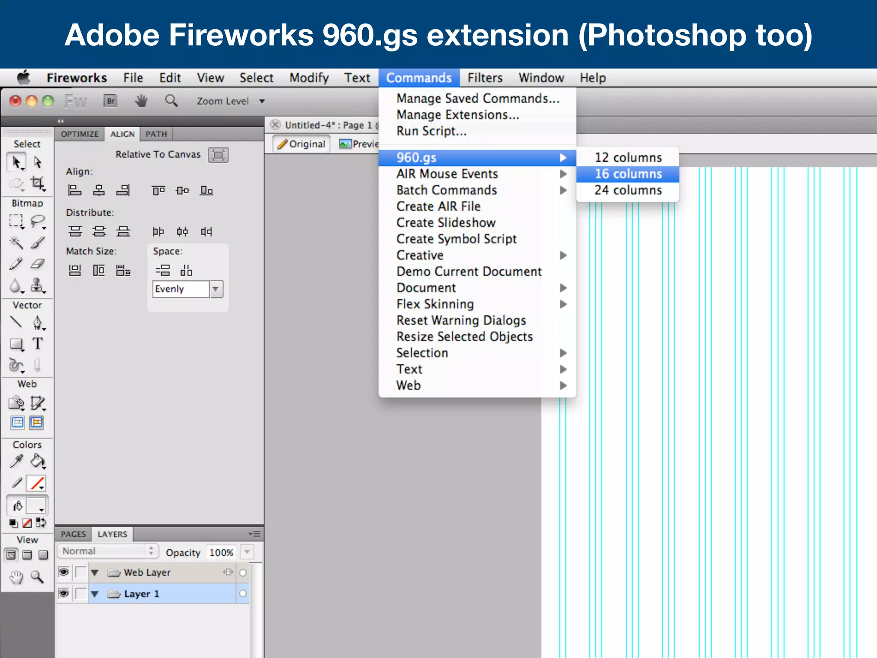The width and height of the screenshot is (877, 658).
Task: Select the Pen tool in Vector section
Action: (37, 322)
